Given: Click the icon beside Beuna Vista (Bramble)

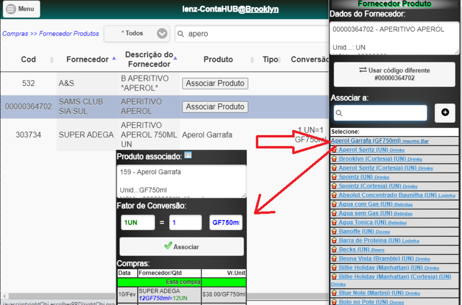Looking at the screenshot, I should 334,258.
